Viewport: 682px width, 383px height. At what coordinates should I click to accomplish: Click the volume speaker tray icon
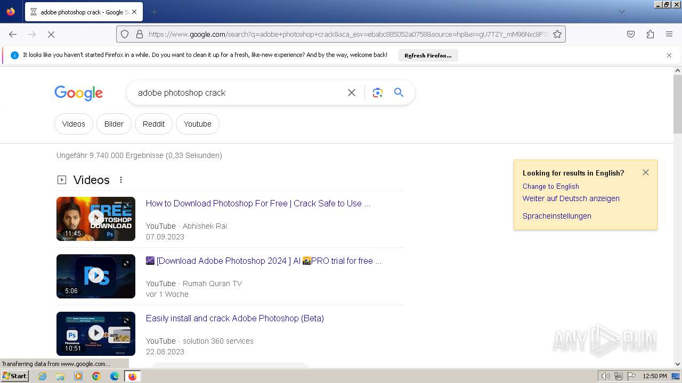coord(606,376)
